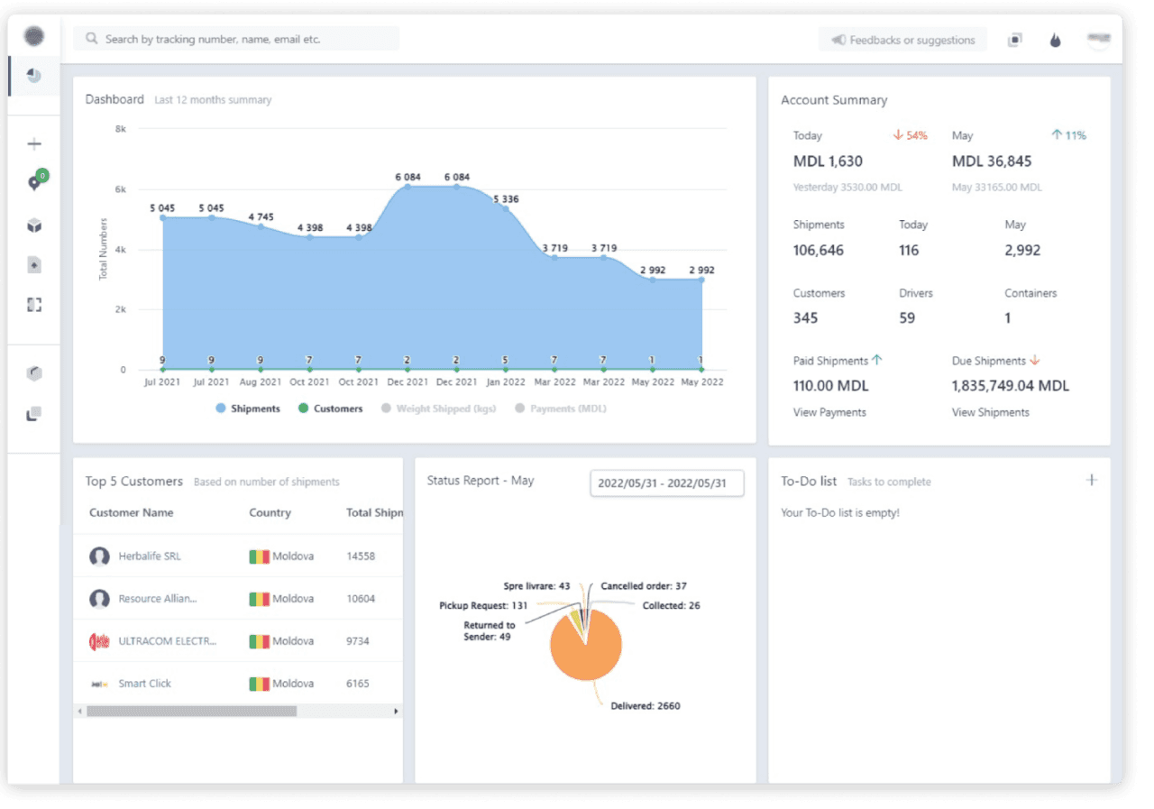Open the user profile avatar menu
Viewport: 1154px width, 809px height.
[1098, 40]
